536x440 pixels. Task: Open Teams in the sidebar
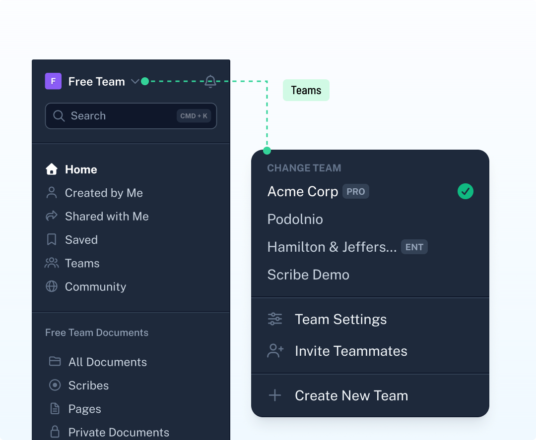82,263
